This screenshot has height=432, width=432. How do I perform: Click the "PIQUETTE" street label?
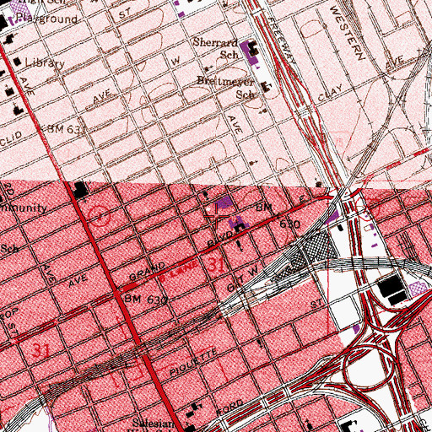click(193, 362)
